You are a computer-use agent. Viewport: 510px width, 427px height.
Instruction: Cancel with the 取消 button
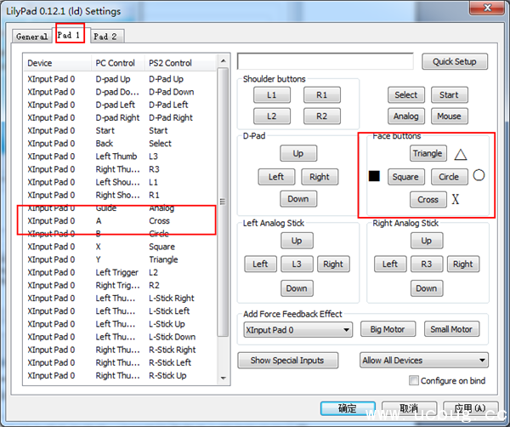click(x=409, y=408)
